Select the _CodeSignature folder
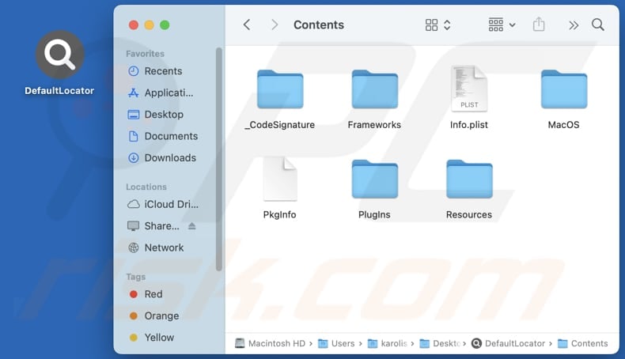The height and width of the screenshot is (359, 625). [280, 89]
